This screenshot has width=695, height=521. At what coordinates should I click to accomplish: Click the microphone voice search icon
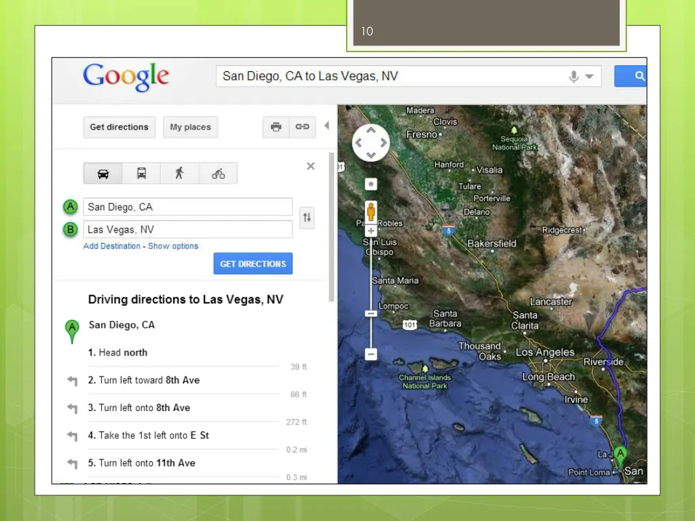pyautogui.click(x=574, y=76)
